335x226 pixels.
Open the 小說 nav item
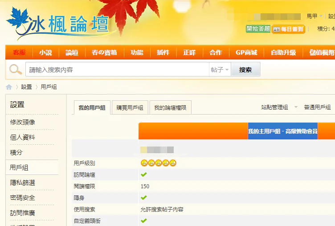[x=45, y=52]
